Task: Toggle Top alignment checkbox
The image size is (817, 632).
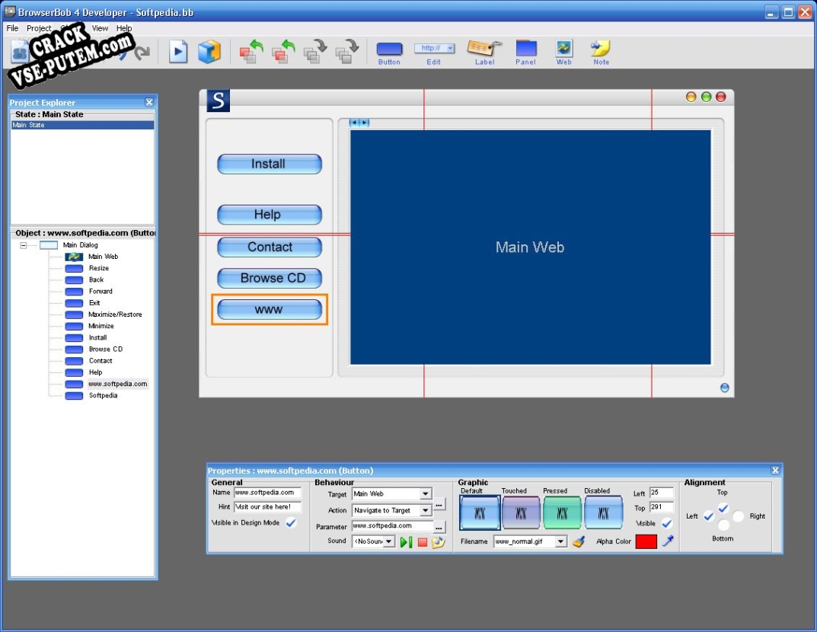Action: (x=723, y=507)
